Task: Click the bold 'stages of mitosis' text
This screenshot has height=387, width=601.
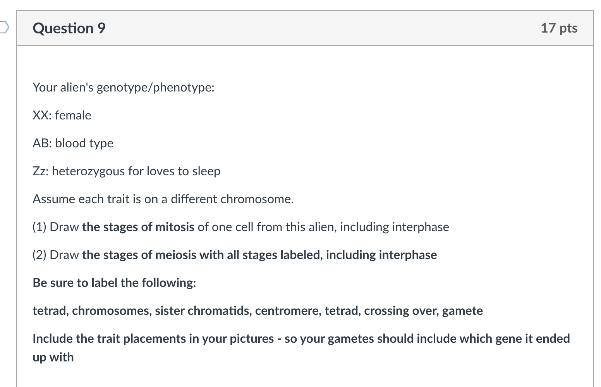Action: (x=137, y=227)
